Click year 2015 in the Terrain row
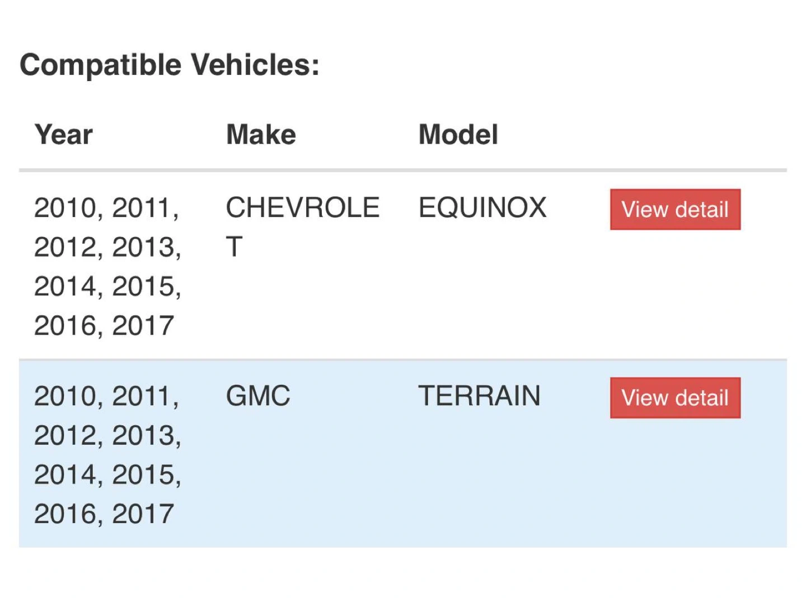 click(x=143, y=474)
